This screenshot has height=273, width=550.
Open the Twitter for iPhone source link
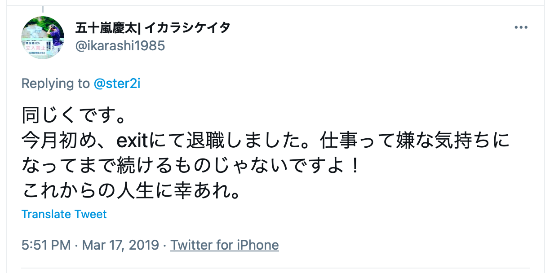225,245
